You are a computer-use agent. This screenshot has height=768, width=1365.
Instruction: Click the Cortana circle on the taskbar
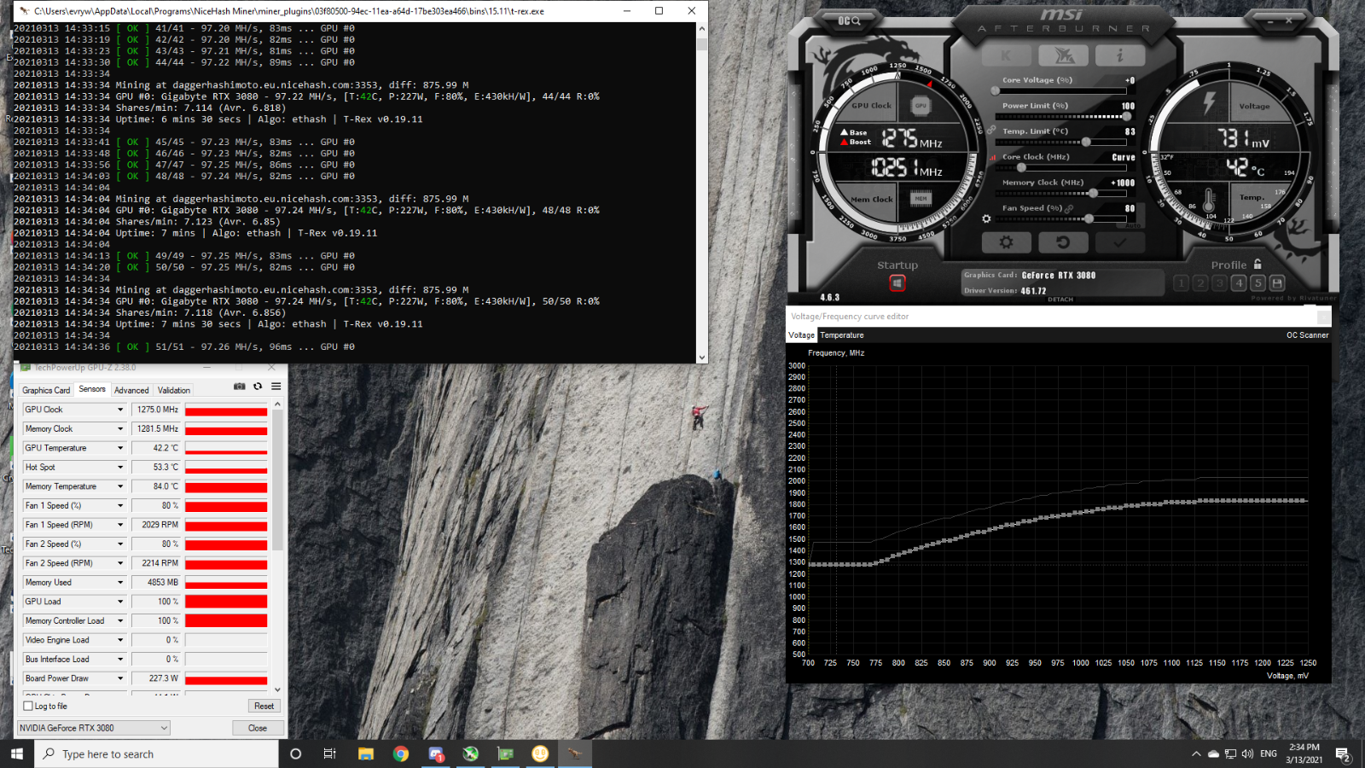pyautogui.click(x=296, y=753)
